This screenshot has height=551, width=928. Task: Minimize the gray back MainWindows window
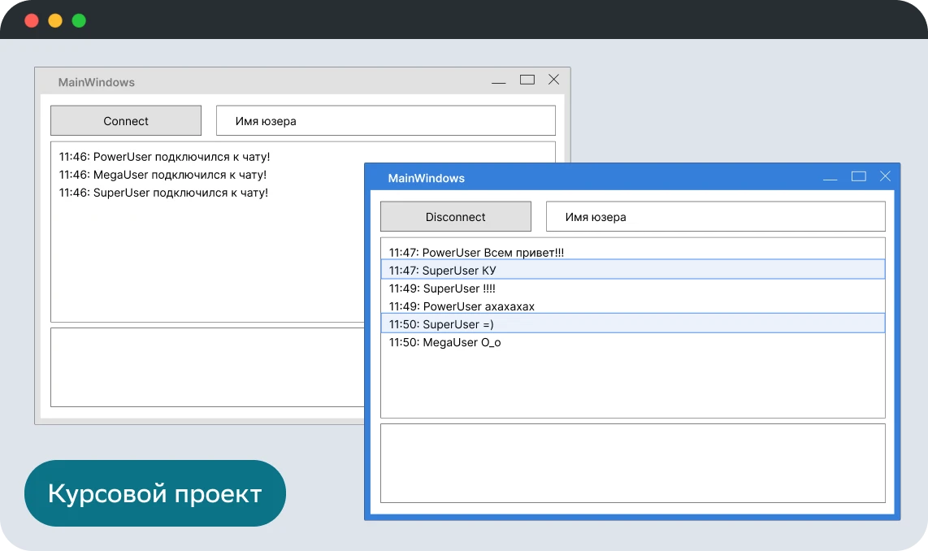(499, 82)
